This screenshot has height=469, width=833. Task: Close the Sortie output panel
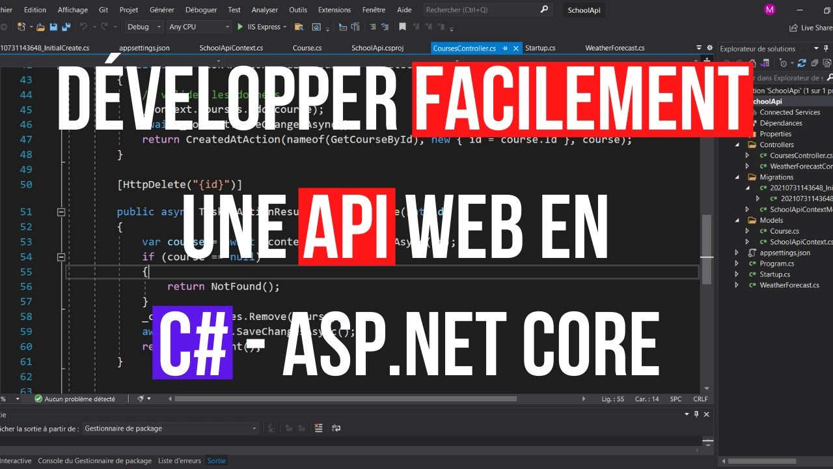[707, 414]
